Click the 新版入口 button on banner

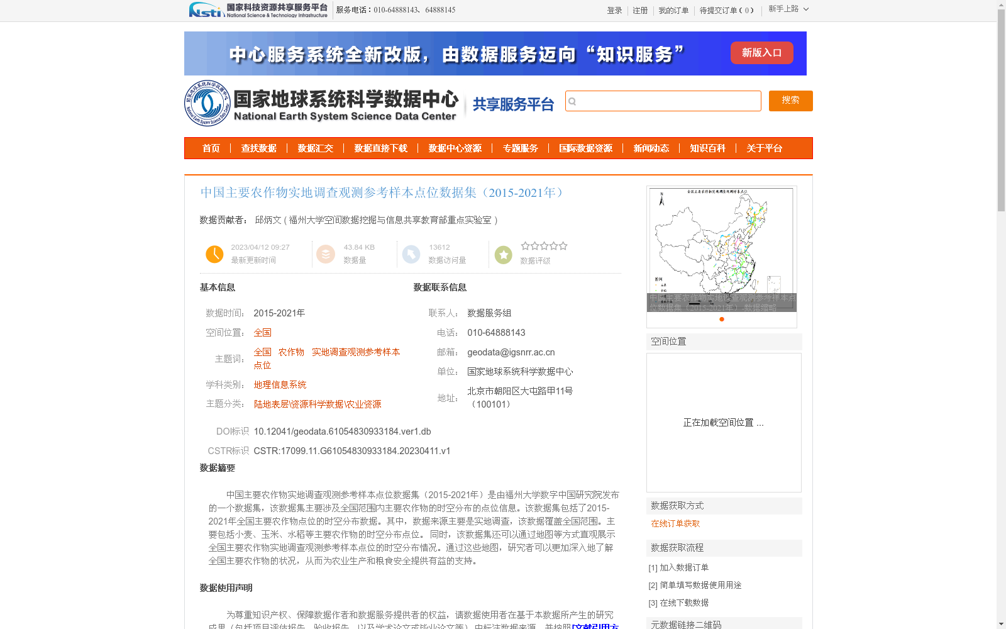pos(761,53)
